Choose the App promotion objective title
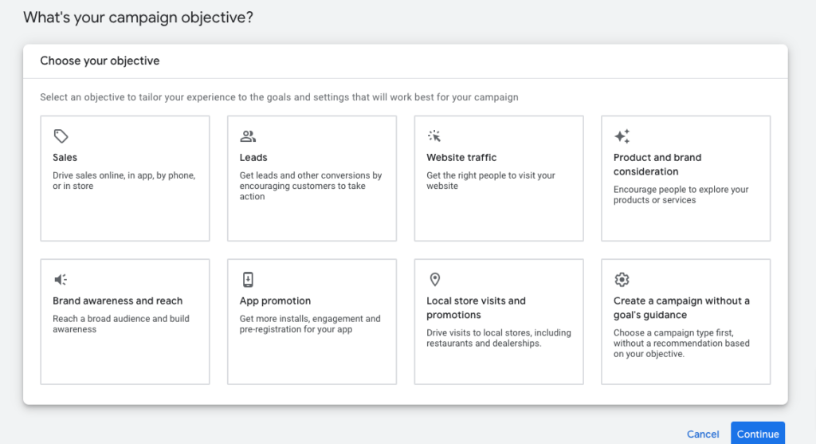 [275, 301]
